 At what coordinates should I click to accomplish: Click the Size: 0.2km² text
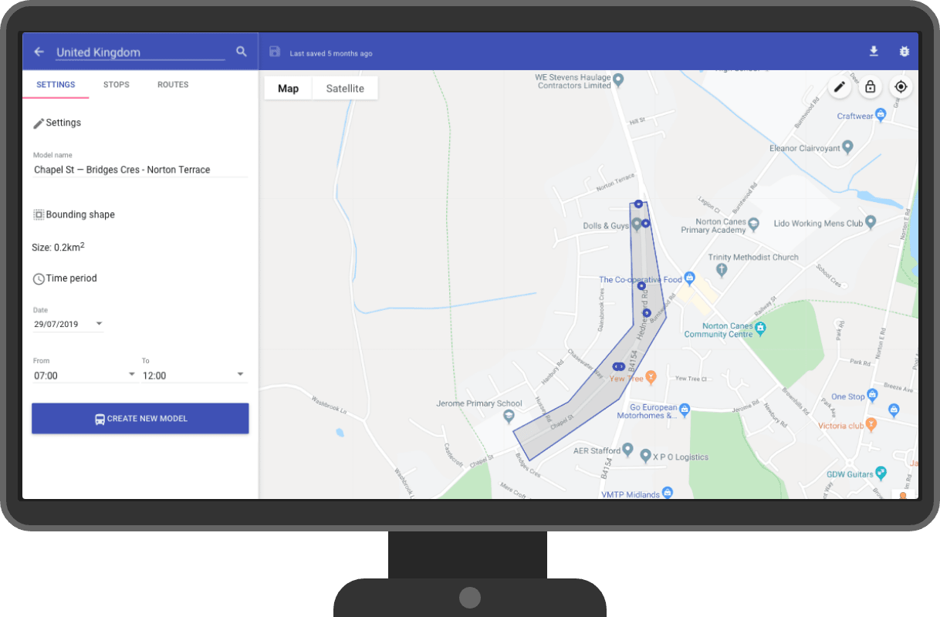coord(58,247)
